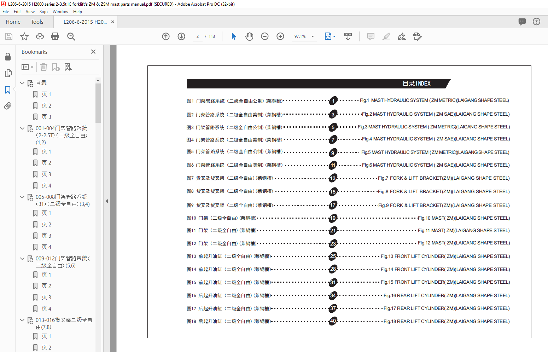This screenshot has height=352, width=548.
Task: Switch to the Tools tab
Action: (x=37, y=22)
